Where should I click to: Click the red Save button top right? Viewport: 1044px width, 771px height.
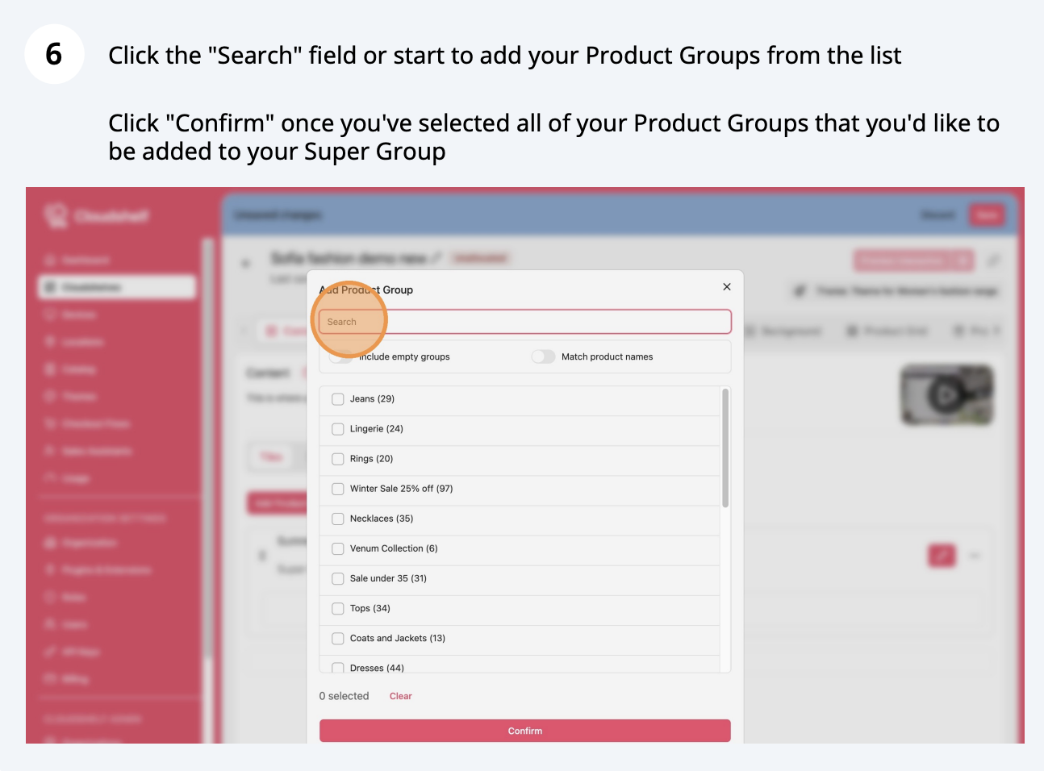point(987,215)
